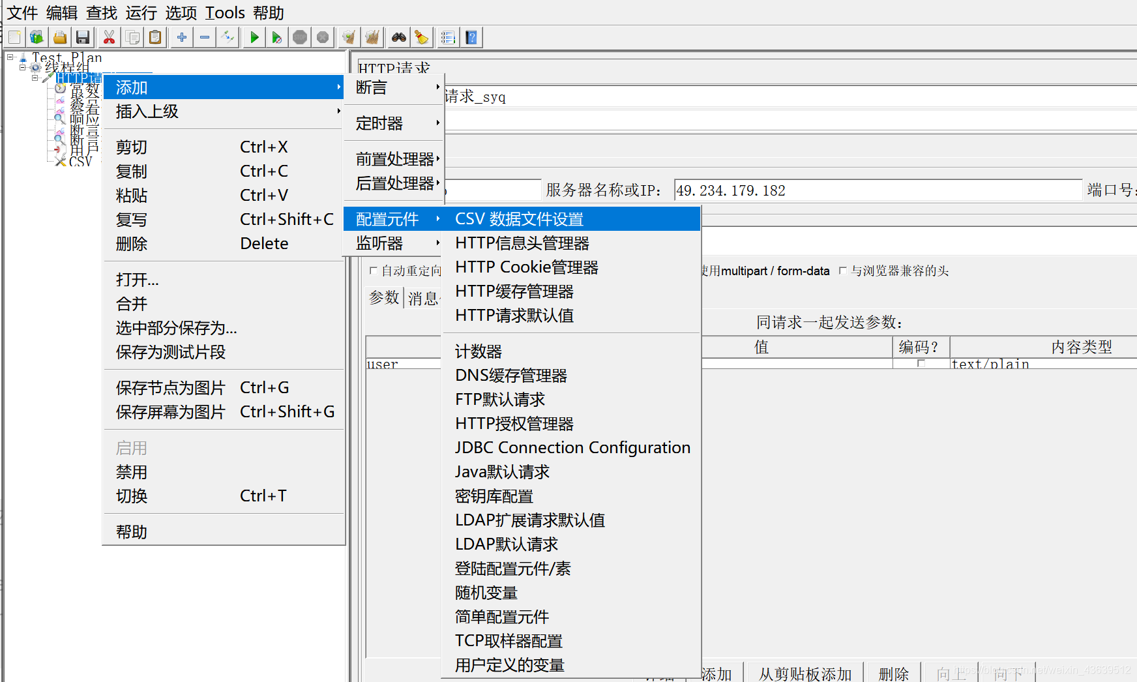Viewport: 1137px width, 682px height.
Task: Click the CSV tree node tools icon
Action: [61, 161]
